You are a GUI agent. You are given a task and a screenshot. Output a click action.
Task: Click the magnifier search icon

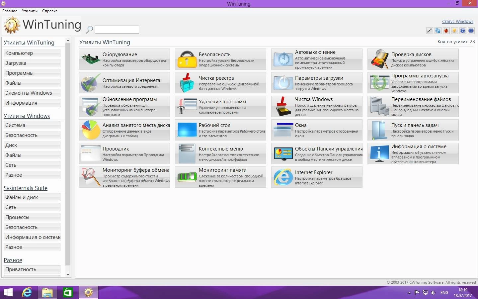89,30
